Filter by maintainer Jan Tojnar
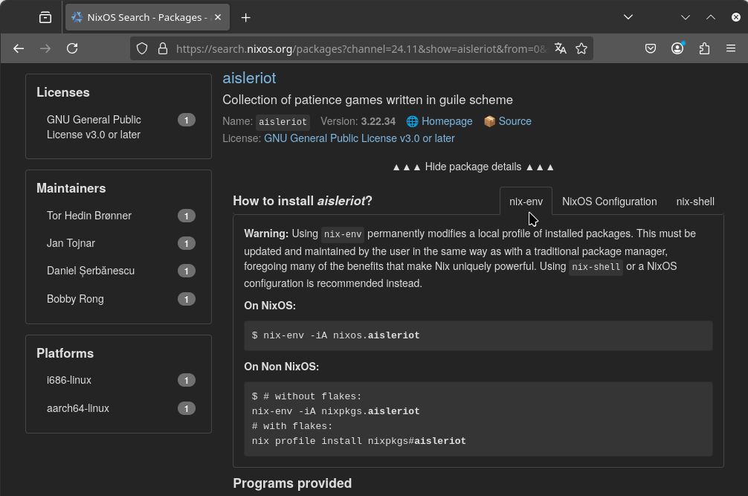Image resolution: width=748 pixels, height=496 pixels. [71, 243]
